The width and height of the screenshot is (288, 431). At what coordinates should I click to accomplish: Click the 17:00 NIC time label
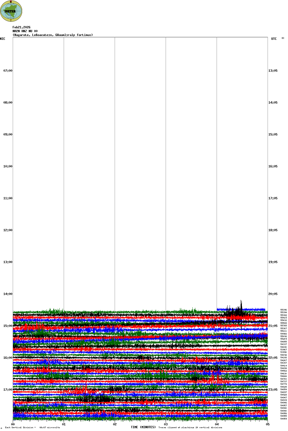(8, 390)
